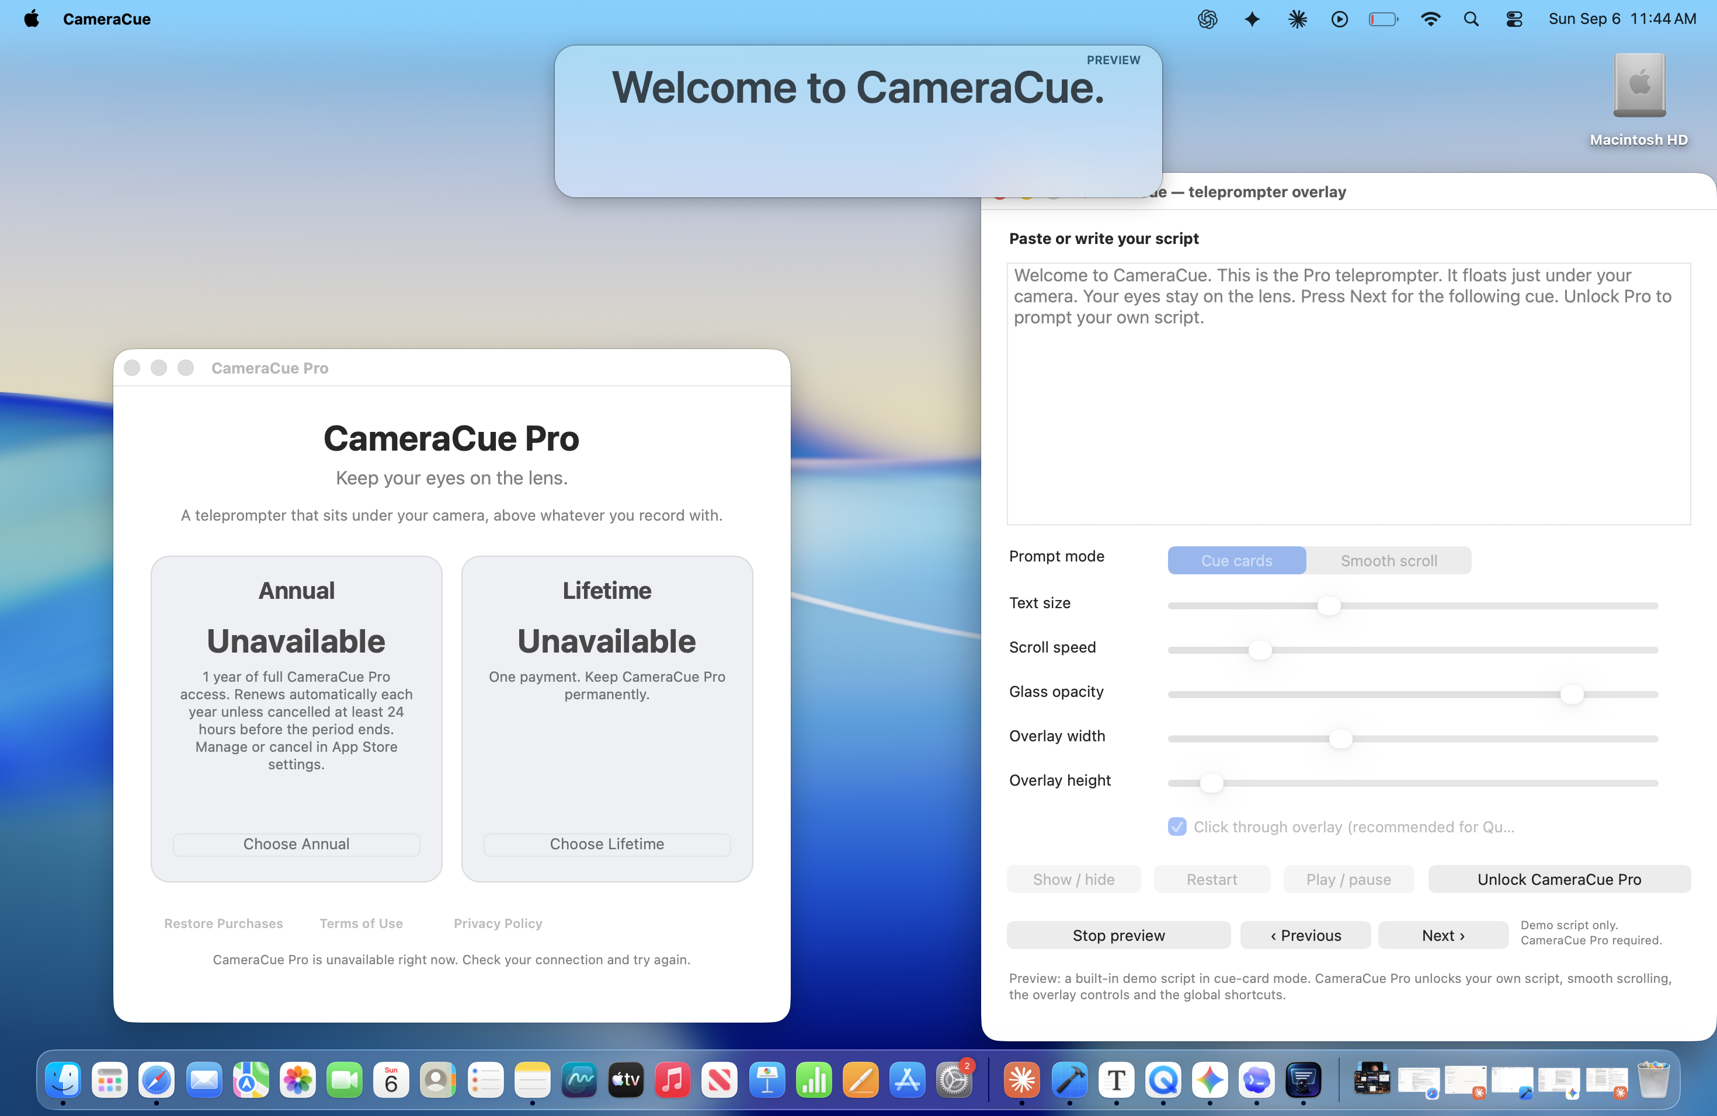Launch Xcode from the Dock
Viewport: 1717px width, 1116px height.
[1069, 1080]
